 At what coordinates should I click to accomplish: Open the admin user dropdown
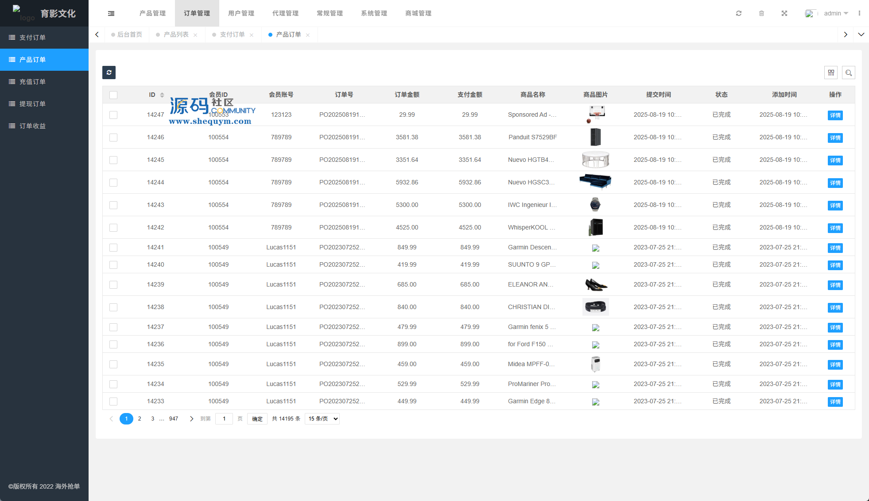click(x=835, y=13)
